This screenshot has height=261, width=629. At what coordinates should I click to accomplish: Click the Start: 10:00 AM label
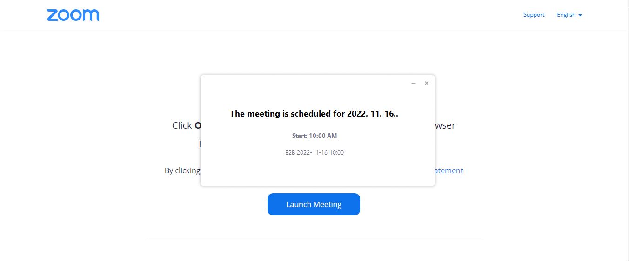[x=314, y=136]
